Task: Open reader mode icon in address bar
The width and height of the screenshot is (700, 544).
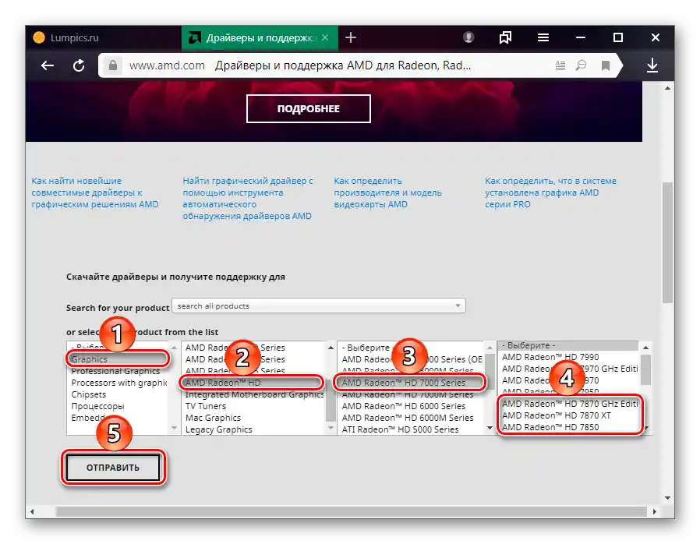Action: coord(560,66)
